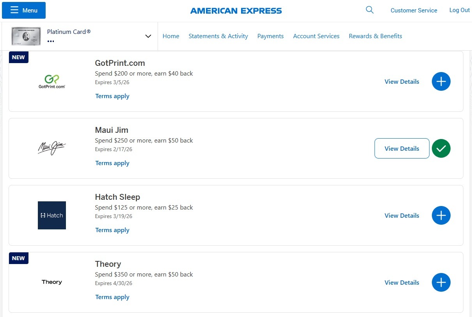
Task: Add the Theory offer with plus icon
Action: point(441,282)
